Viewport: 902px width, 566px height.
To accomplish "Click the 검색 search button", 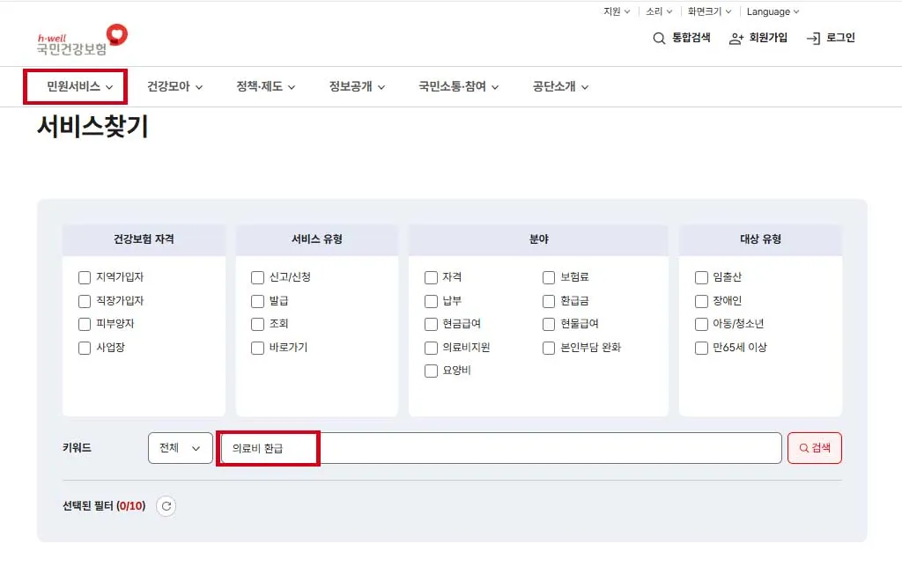I will 814,448.
